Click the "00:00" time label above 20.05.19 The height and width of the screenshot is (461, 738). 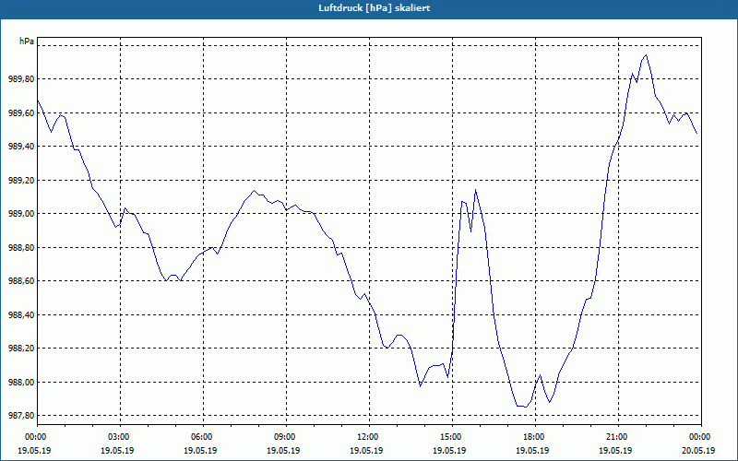pos(699,437)
